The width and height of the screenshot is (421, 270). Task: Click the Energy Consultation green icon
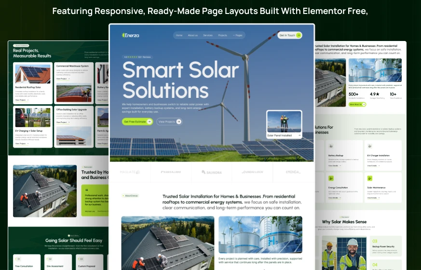[x=331, y=178]
